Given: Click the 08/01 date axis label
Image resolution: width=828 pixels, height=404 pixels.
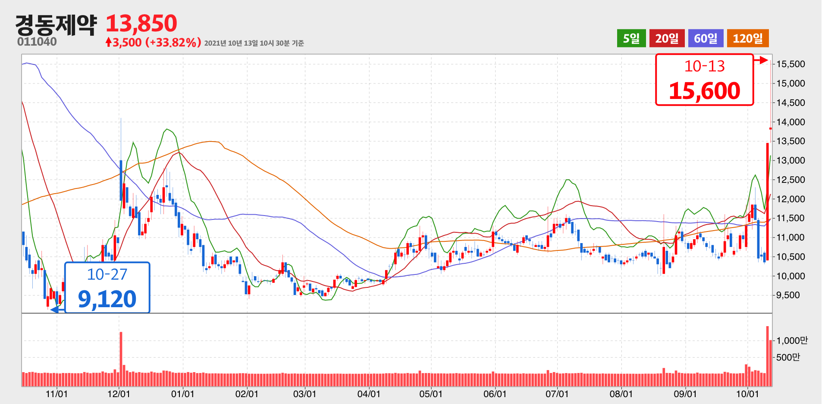Looking at the screenshot, I should 621,394.
